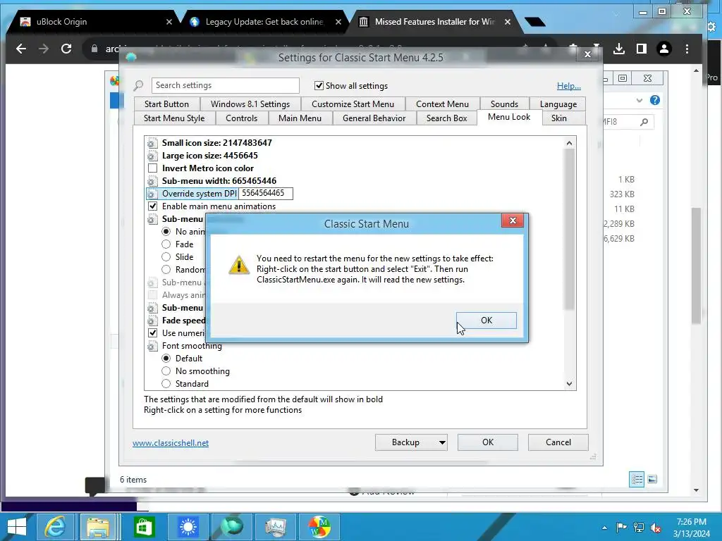Image resolution: width=722 pixels, height=541 pixels.
Task: Toggle the Use numeric checkbox
Action: tap(152, 332)
